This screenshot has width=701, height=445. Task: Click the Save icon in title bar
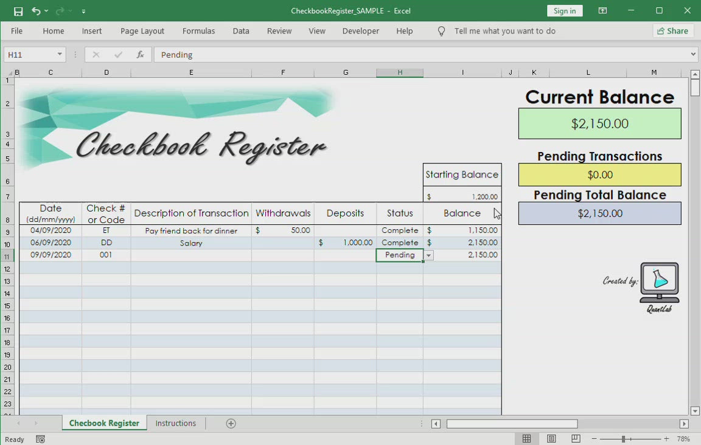18,11
